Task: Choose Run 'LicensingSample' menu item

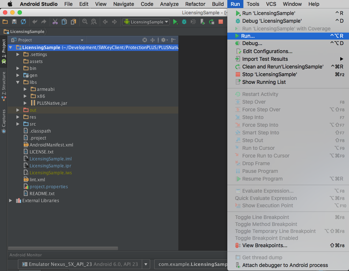Action: coord(288,13)
